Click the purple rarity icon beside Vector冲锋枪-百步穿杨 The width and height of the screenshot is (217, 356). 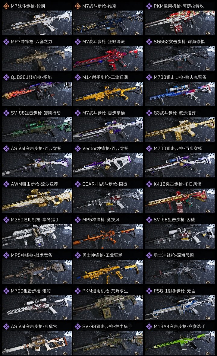[x=77, y=148]
